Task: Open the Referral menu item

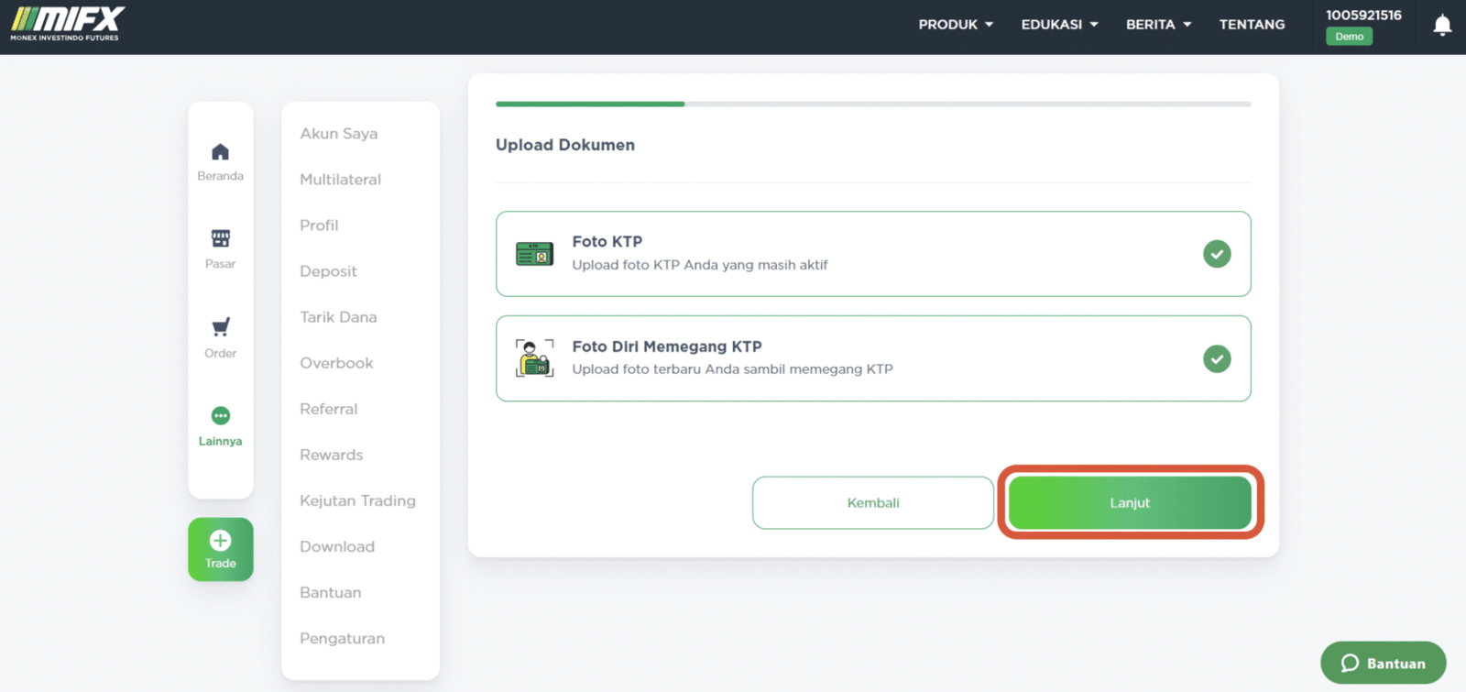Action: click(x=329, y=409)
